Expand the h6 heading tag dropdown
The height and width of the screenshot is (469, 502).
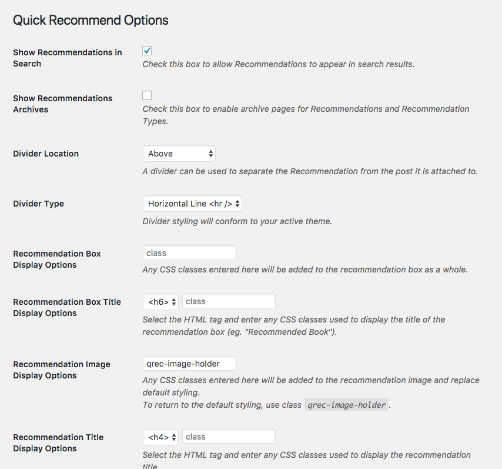tap(160, 302)
